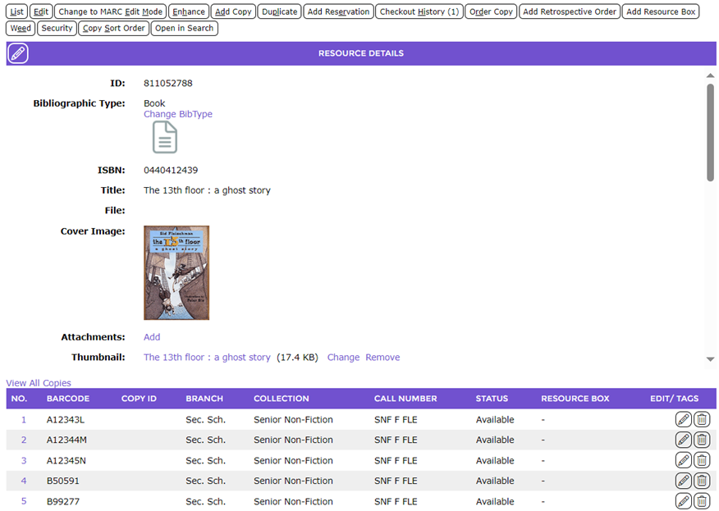Click ISBN value 0440412439
Image resolution: width=719 pixels, height=511 pixels.
(171, 170)
